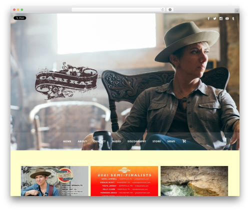Focus the browser address bar

(118, 9)
